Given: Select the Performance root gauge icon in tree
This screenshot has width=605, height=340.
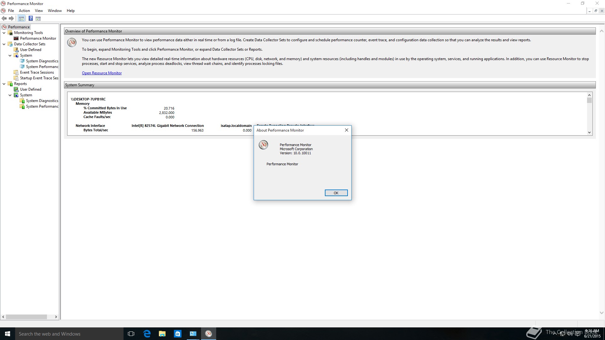Looking at the screenshot, I should [4, 27].
